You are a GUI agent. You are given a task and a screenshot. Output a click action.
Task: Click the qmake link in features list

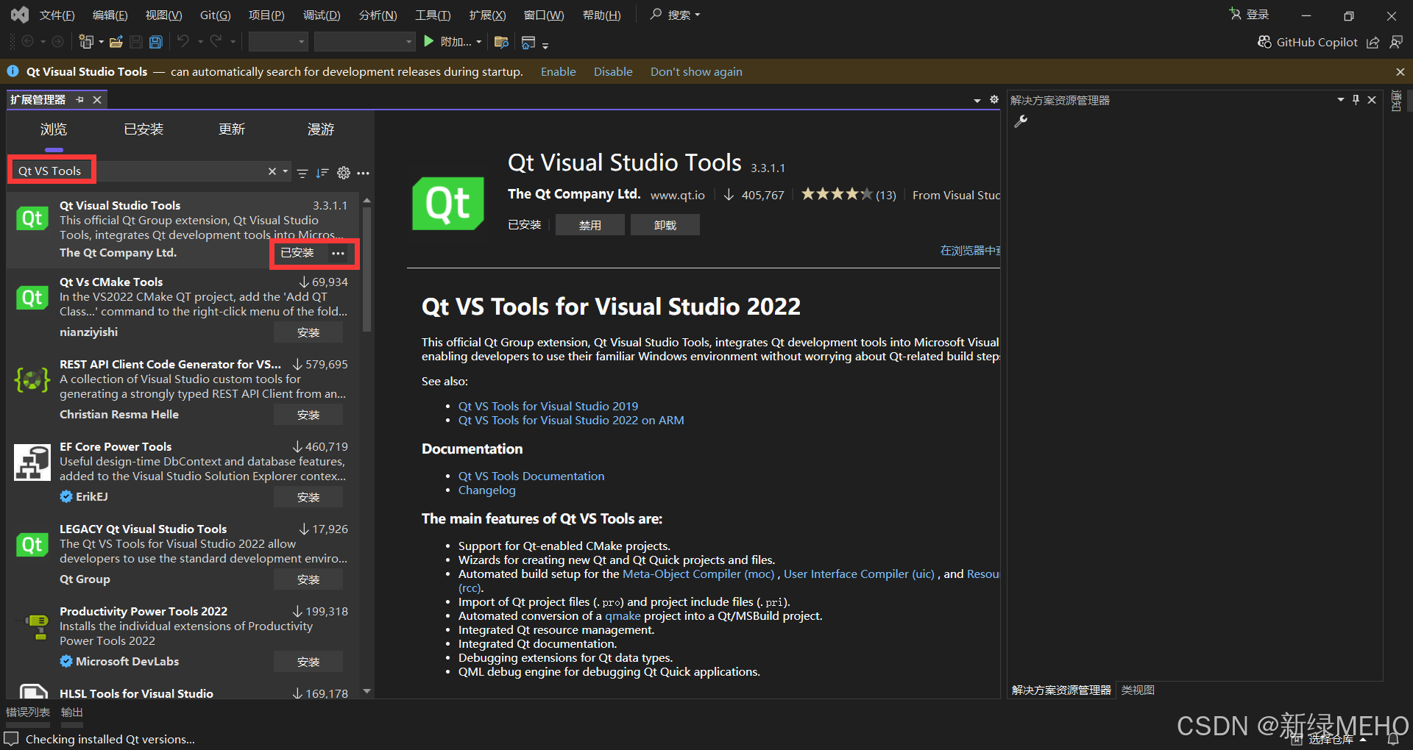pyautogui.click(x=623, y=615)
